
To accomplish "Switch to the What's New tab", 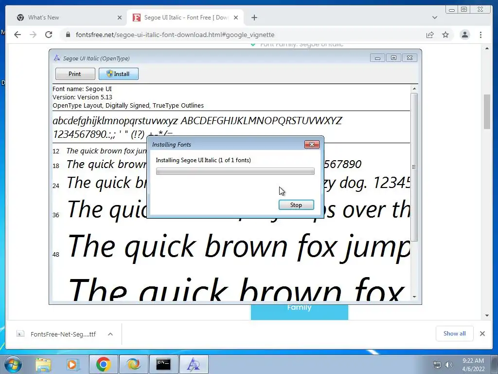I will coord(69,18).
